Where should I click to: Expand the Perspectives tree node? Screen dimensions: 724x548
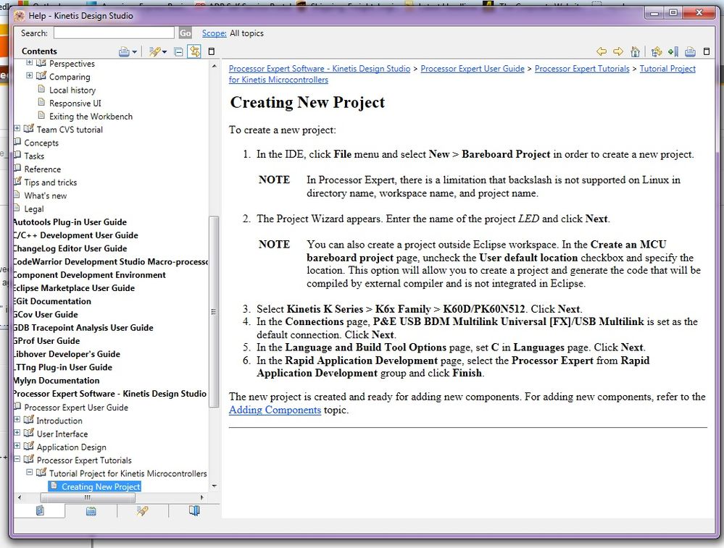click(30, 62)
